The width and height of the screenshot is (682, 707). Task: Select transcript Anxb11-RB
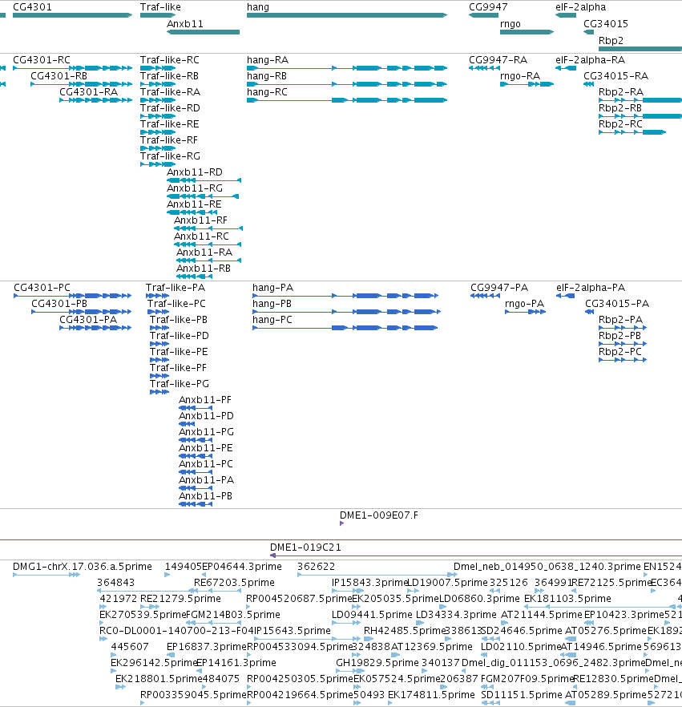[194, 277]
